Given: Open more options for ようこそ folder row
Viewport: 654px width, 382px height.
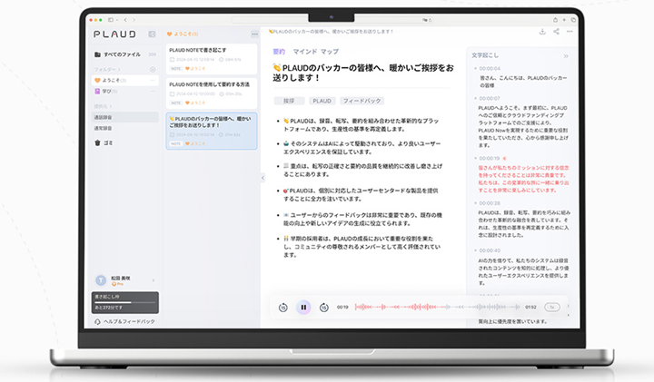Looking at the screenshot, I should pyautogui.click(x=153, y=81).
